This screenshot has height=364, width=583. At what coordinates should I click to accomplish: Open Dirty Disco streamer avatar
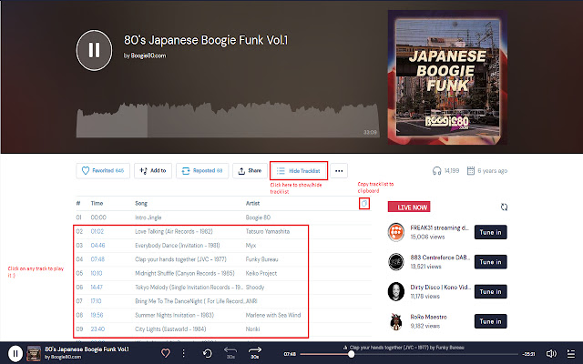tap(396, 291)
